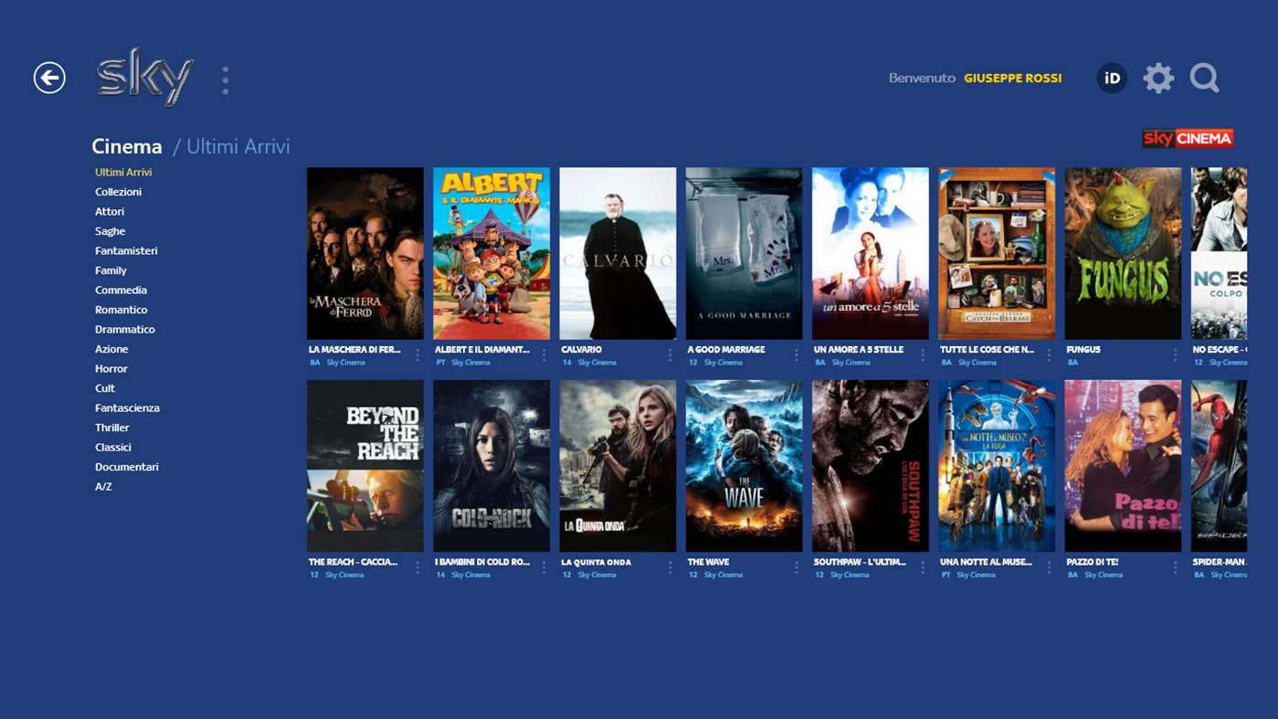1278x719 pixels.
Task: Browse the Romantico genre
Action: point(121,310)
